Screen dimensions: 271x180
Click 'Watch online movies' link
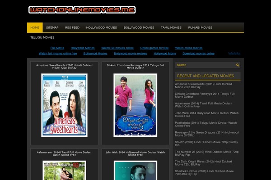pyautogui.click(x=189, y=48)
